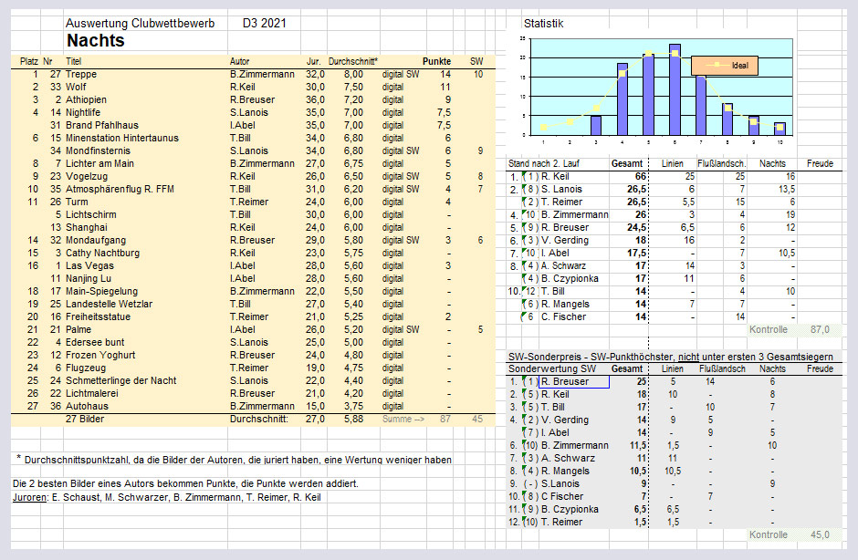Viewport: 858px width, 560px height.
Task: Select 'C. Fischer' in the standings table
Action: [x=563, y=316]
